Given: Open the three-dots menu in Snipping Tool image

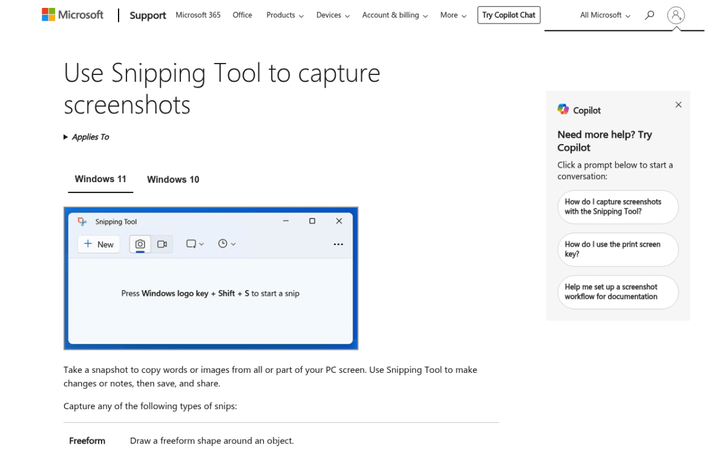Looking at the screenshot, I should click(x=338, y=245).
